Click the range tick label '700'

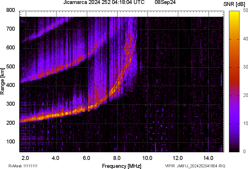coord(10,29)
